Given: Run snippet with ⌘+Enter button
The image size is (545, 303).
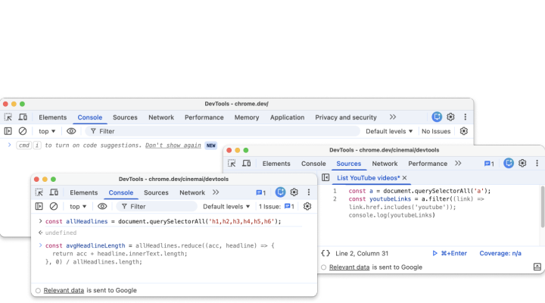Looking at the screenshot, I should 450,253.
